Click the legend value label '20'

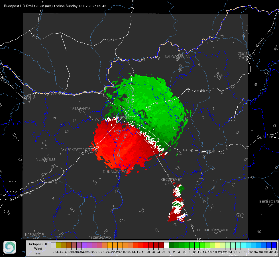(x=220, y=252)
